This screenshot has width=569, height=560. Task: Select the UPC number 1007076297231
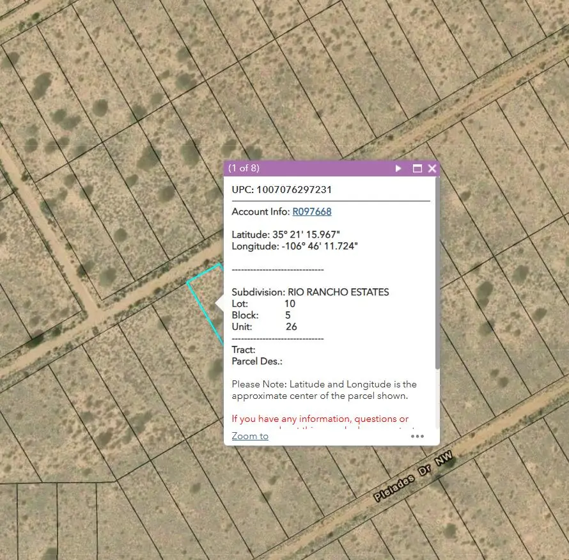pos(294,190)
